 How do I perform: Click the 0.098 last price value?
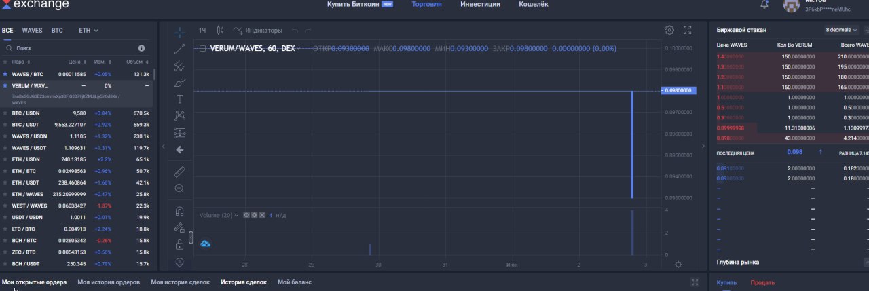pos(794,152)
